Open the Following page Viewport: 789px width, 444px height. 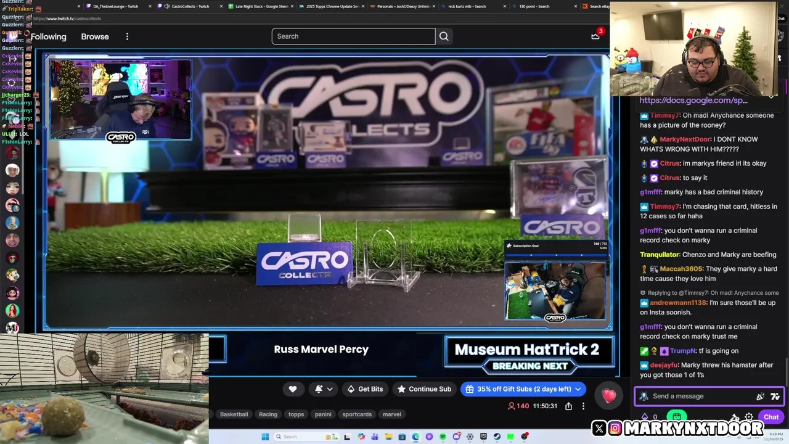pyautogui.click(x=48, y=36)
